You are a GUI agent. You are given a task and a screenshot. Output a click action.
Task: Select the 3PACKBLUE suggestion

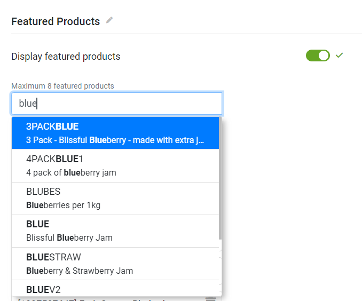[x=115, y=133]
